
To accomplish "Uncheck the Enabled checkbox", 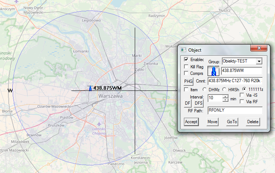I will pos(186,60).
